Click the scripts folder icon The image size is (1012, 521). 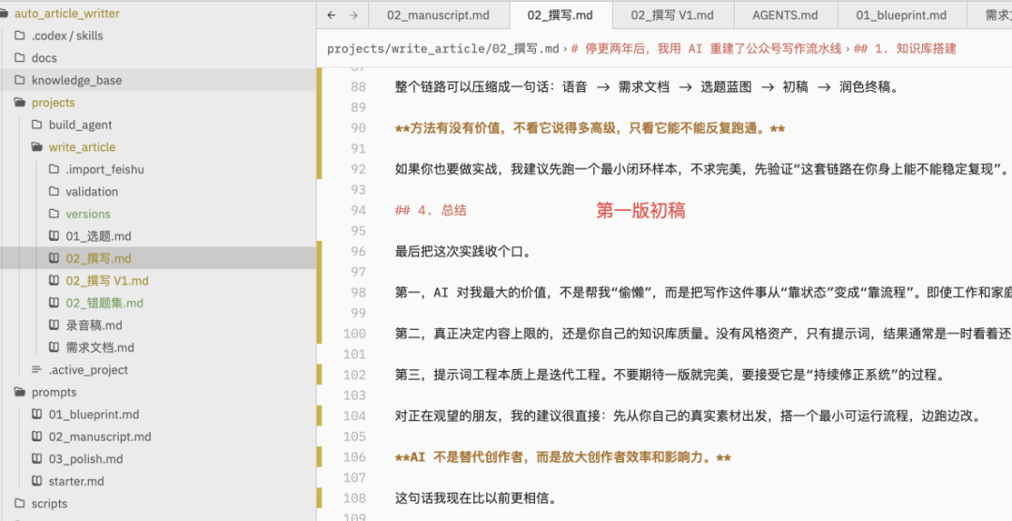click(x=20, y=503)
